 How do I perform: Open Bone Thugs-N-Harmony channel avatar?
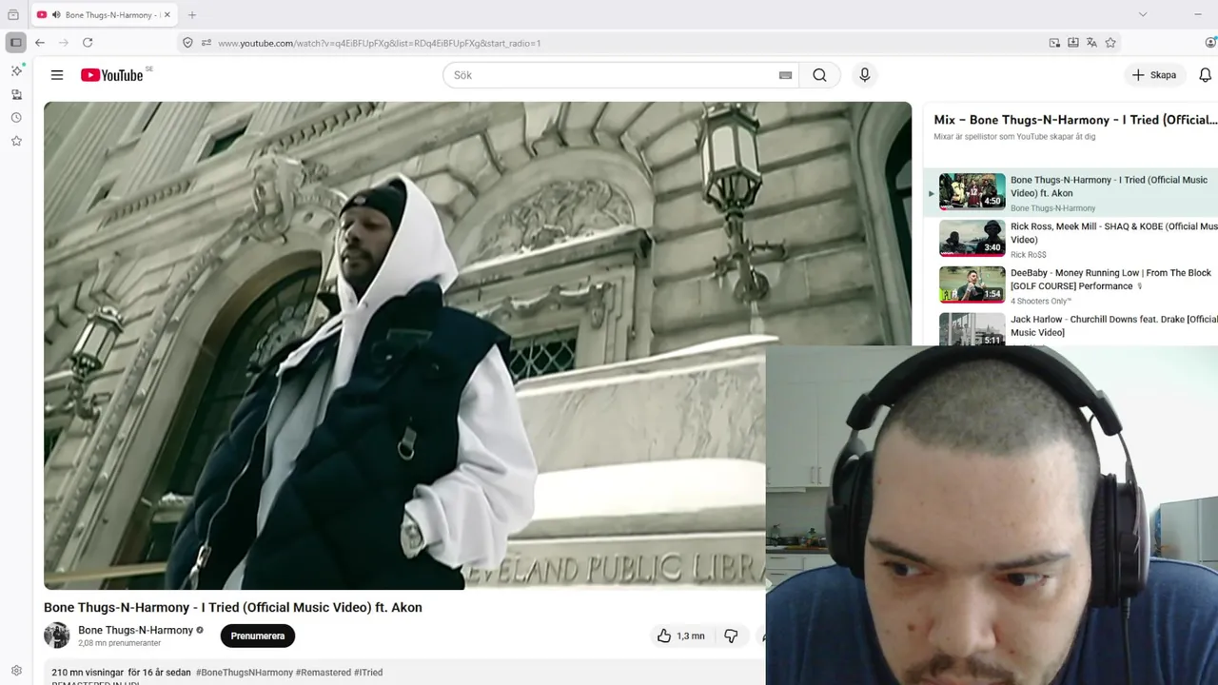(57, 635)
